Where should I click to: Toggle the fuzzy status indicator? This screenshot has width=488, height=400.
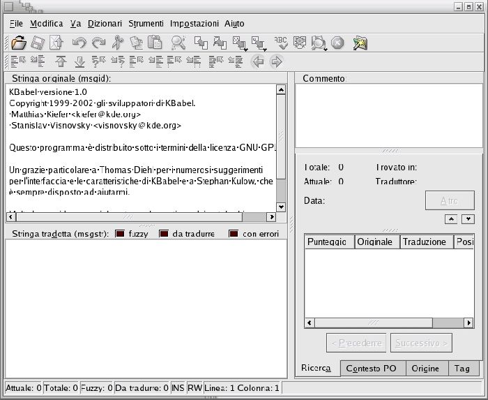(120, 234)
